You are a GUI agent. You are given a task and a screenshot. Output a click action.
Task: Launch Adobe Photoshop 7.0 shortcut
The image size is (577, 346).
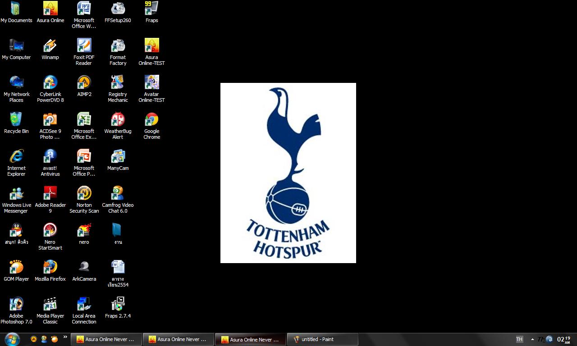tap(16, 310)
